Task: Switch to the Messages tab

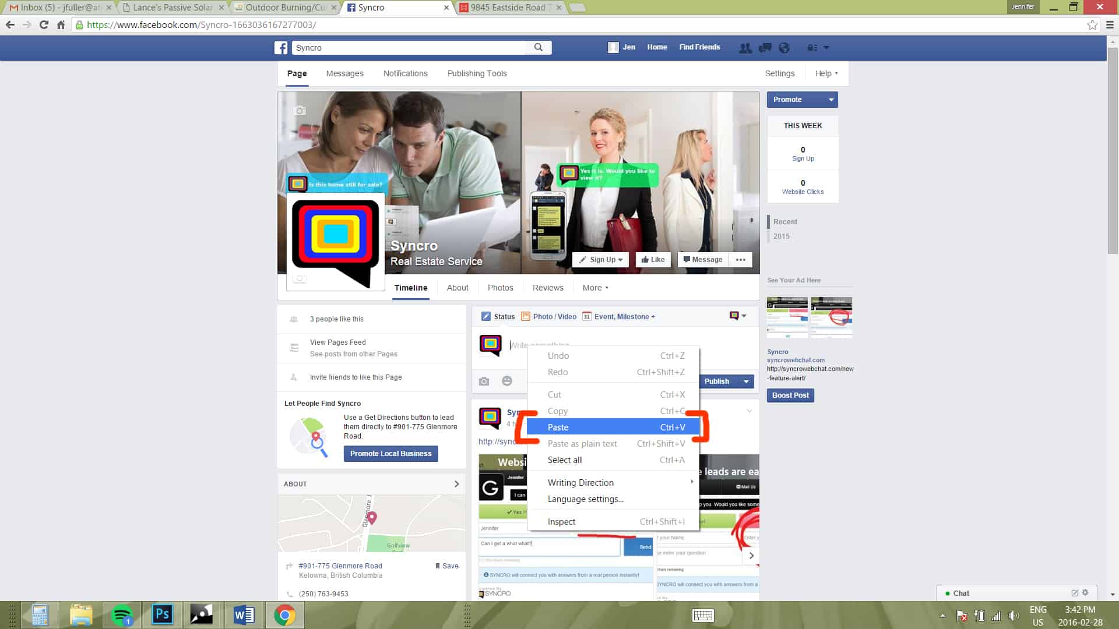Action: (344, 73)
